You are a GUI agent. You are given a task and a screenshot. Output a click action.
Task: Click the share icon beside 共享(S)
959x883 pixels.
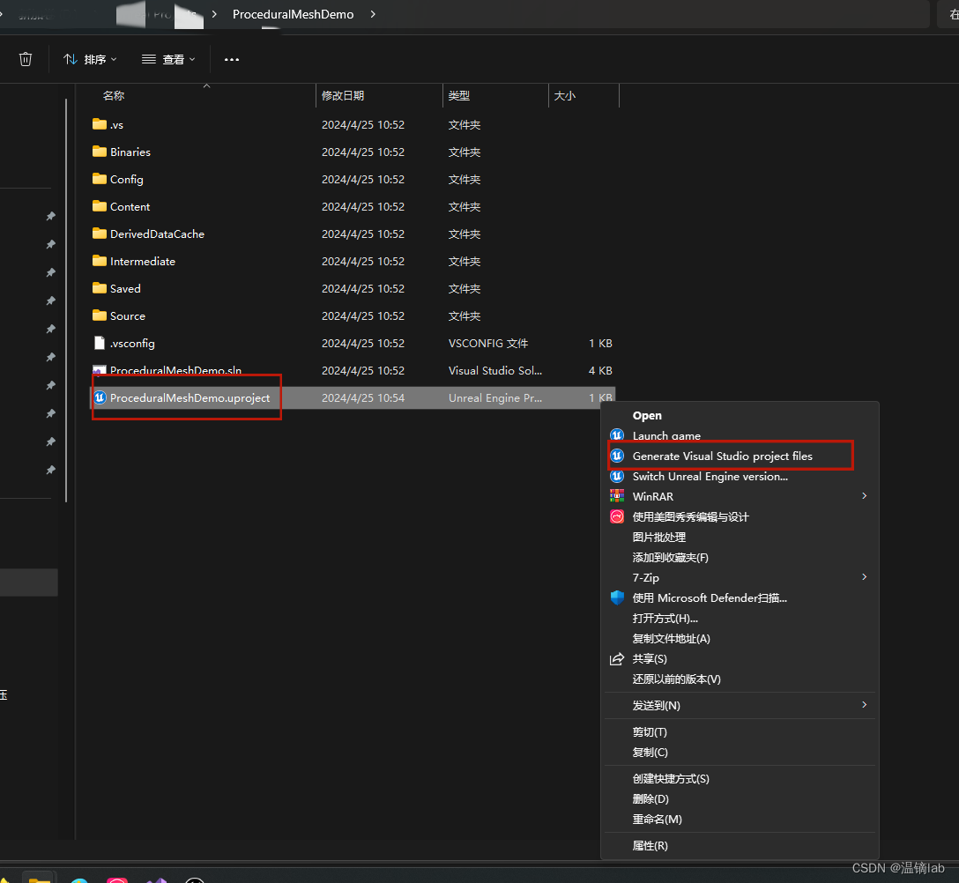(617, 658)
